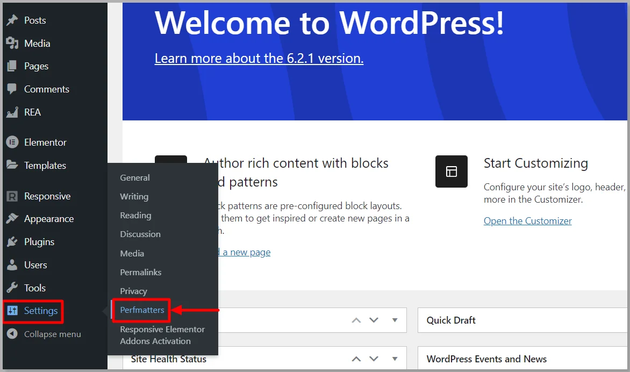Open the Plugins menu

point(39,242)
